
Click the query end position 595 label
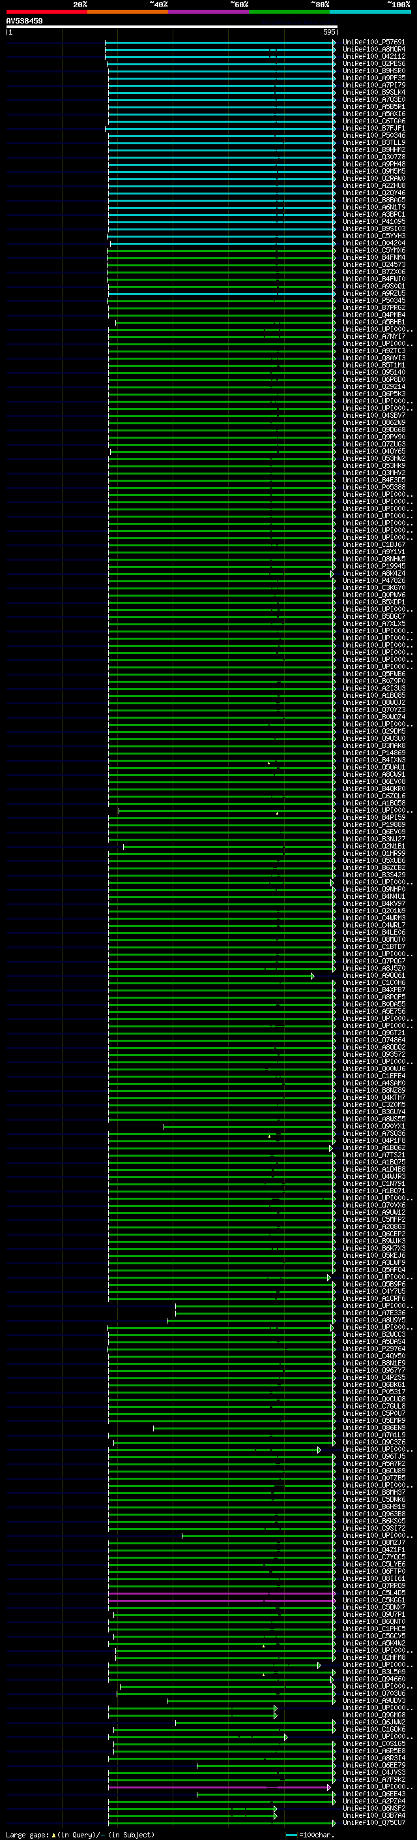(328, 32)
